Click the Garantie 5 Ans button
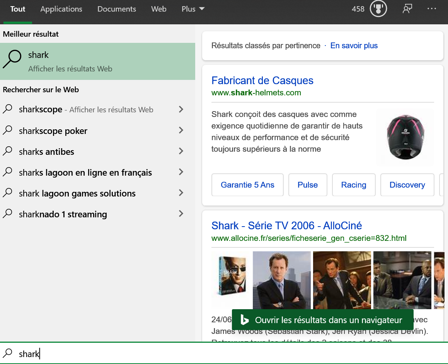 [247, 185]
